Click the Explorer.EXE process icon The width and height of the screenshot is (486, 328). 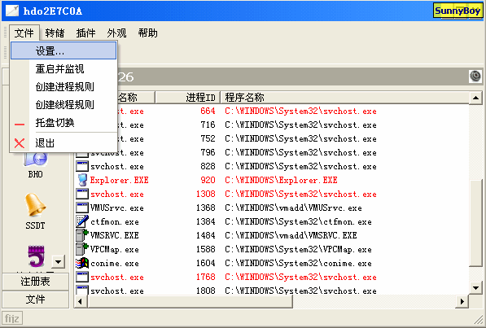(82, 180)
